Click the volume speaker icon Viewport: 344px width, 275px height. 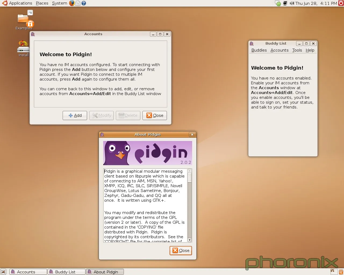coord(292,3)
